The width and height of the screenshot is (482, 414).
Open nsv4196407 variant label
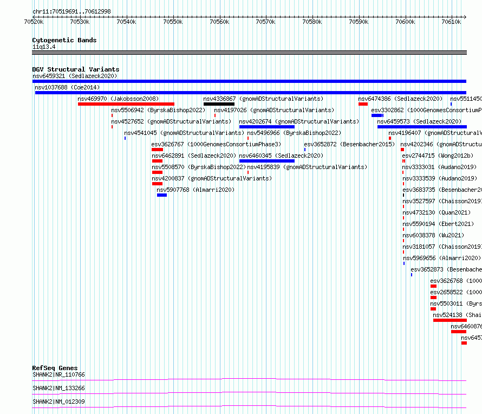[435, 133]
